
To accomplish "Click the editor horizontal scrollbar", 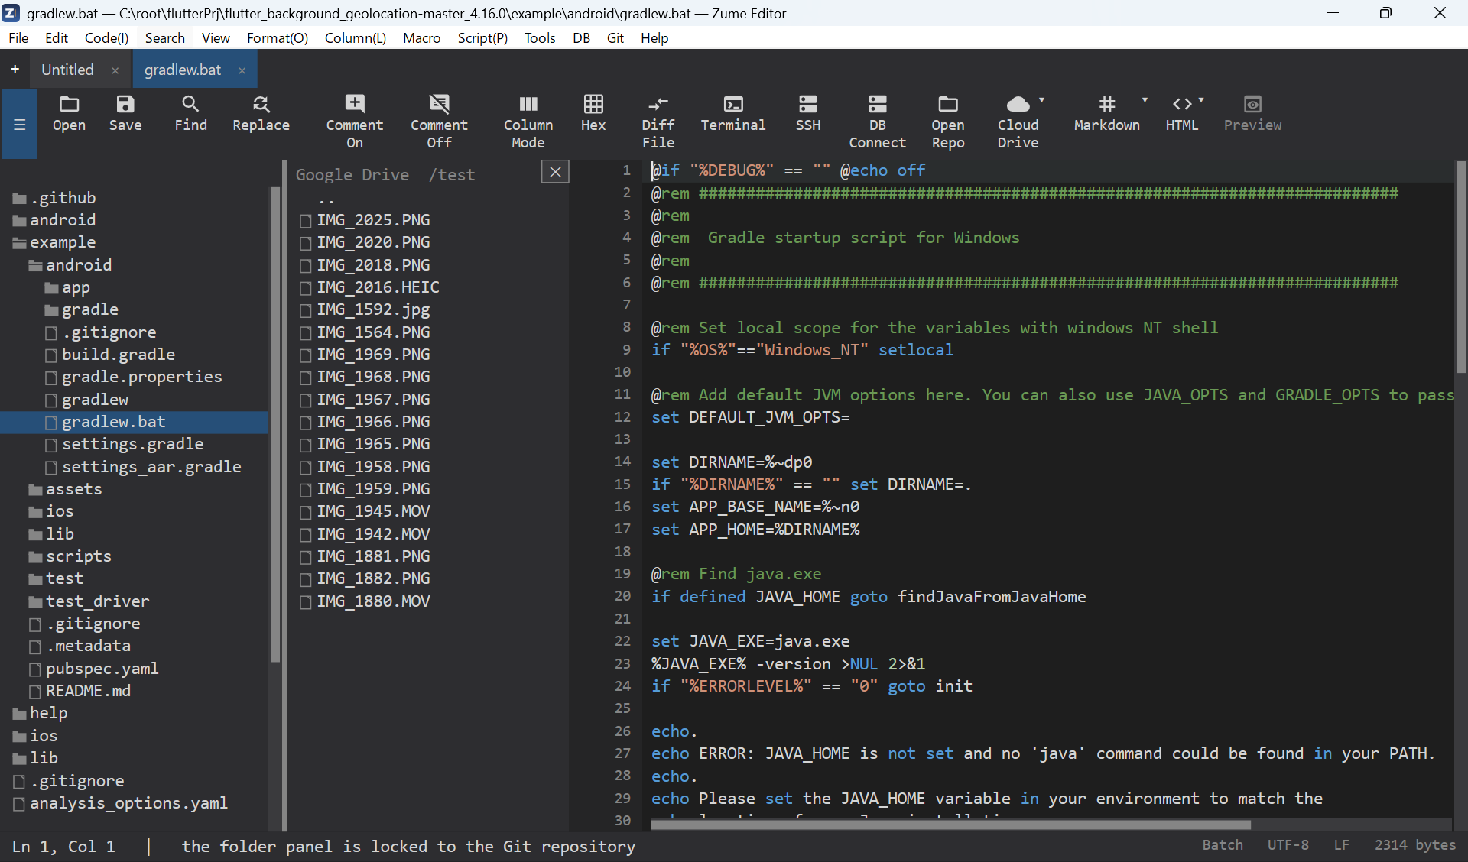I will [x=951, y=825].
